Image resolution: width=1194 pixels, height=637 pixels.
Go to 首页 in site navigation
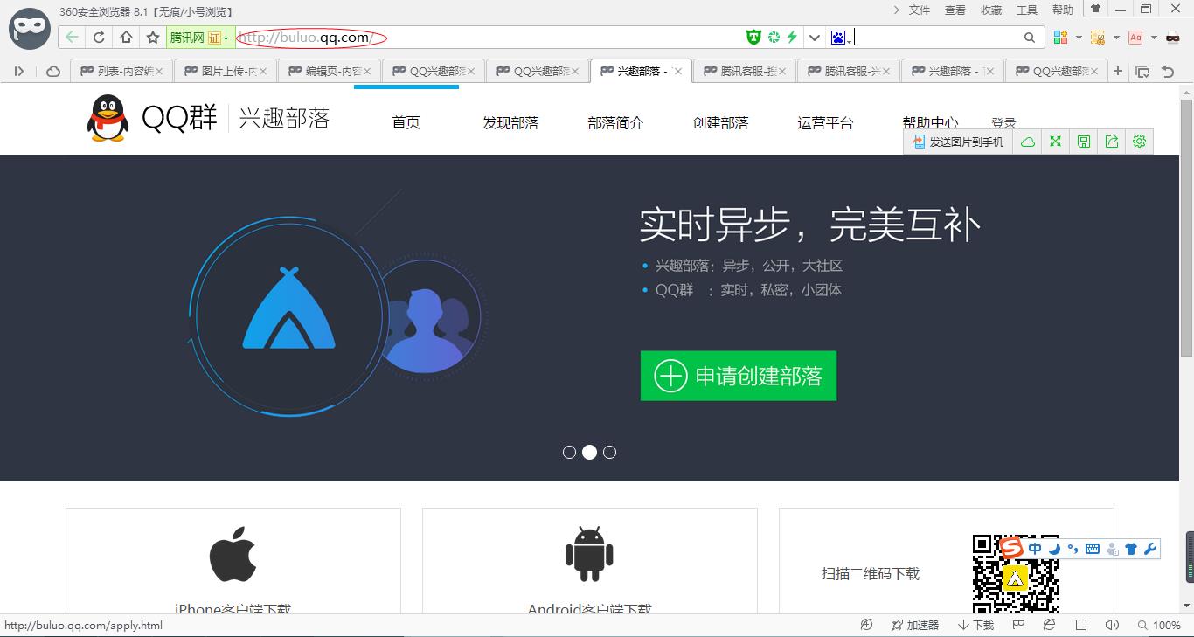point(406,123)
